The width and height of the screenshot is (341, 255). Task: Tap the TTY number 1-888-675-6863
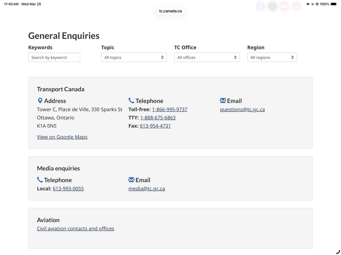158,118
